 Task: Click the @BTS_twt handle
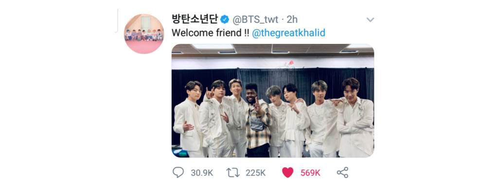pos(255,20)
